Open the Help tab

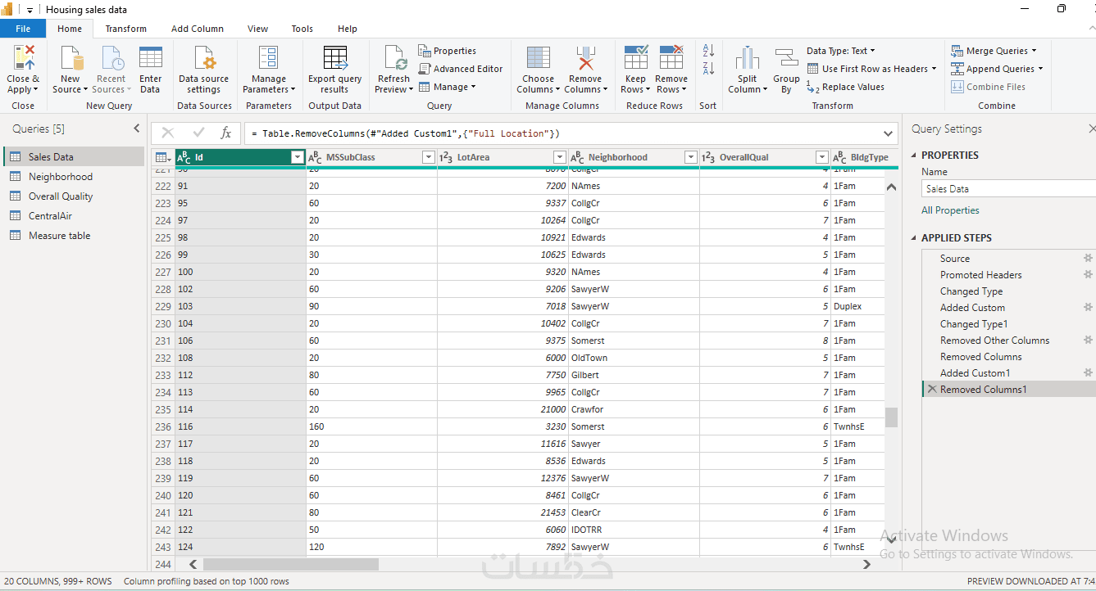click(x=348, y=29)
